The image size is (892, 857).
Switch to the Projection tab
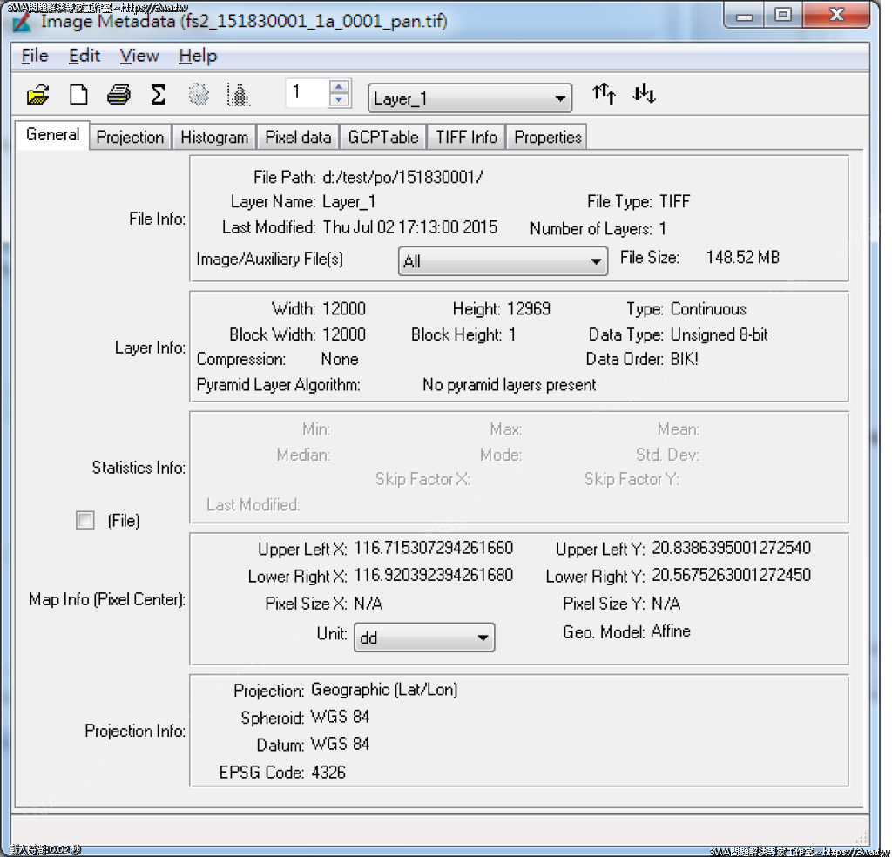pyautogui.click(x=130, y=137)
